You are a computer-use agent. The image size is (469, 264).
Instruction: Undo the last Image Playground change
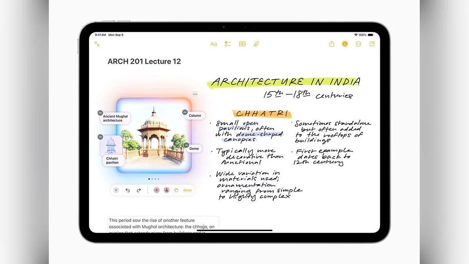click(127, 190)
